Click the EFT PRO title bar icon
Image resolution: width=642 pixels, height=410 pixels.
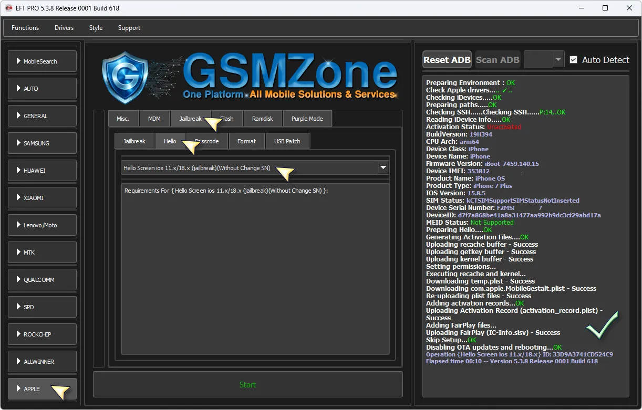coord(8,8)
